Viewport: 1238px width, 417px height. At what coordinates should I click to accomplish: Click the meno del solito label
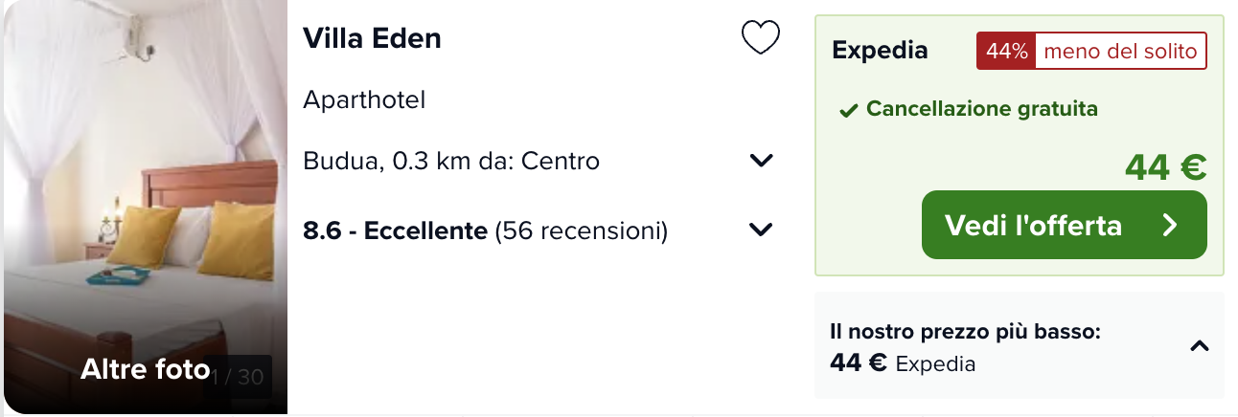(x=1121, y=52)
